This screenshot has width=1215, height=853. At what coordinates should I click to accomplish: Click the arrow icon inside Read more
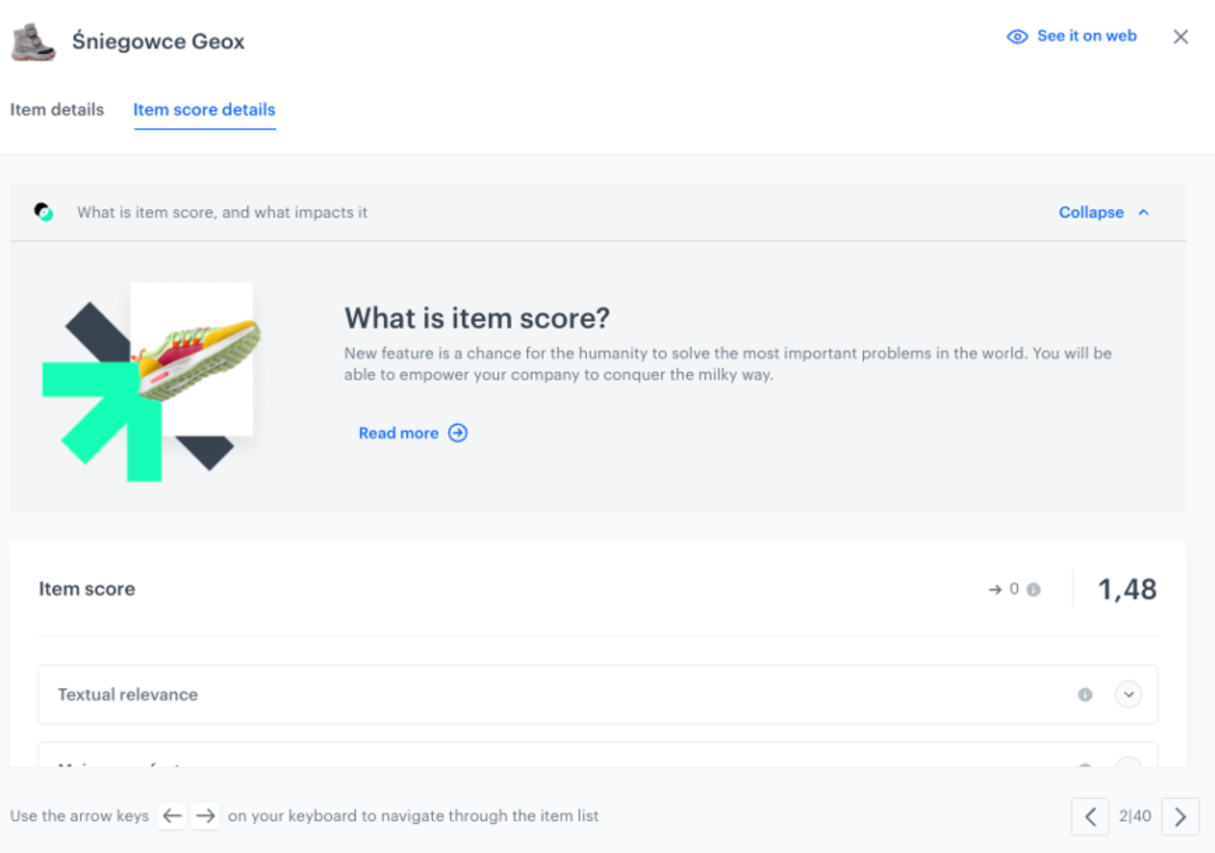(457, 432)
